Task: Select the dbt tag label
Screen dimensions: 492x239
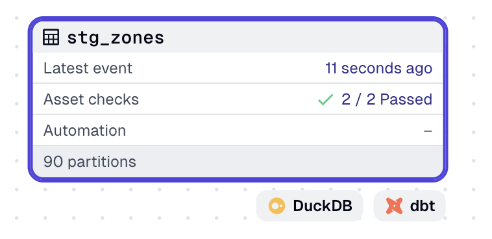Action: (423, 206)
